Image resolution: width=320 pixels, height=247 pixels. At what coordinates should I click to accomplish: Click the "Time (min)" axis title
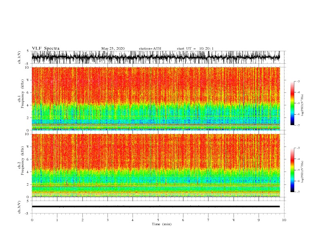click(x=162, y=224)
